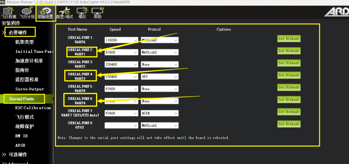Click Set Bitmask for SERIAL PORT 8
Viewport: 349px width, 164px height.
pos(288,124)
